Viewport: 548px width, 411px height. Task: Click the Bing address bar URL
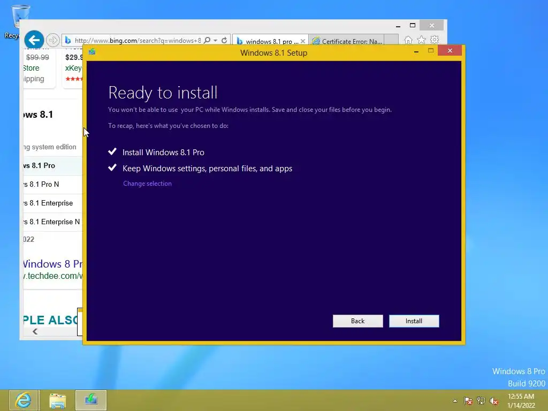[x=138, y=41]
